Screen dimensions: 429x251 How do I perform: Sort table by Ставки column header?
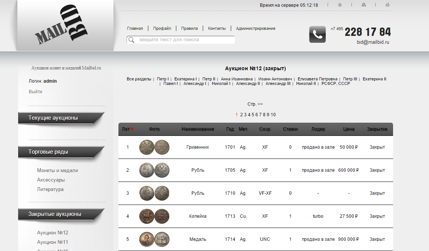click(290, 129)
